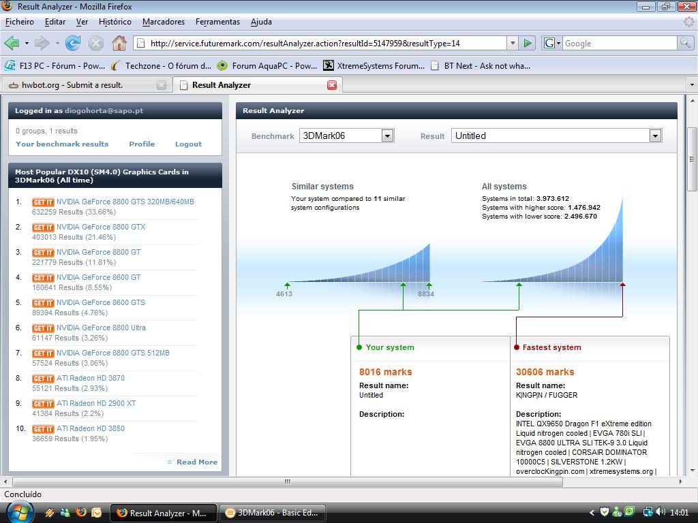Open the Ferramentas menu

point(217,22)
